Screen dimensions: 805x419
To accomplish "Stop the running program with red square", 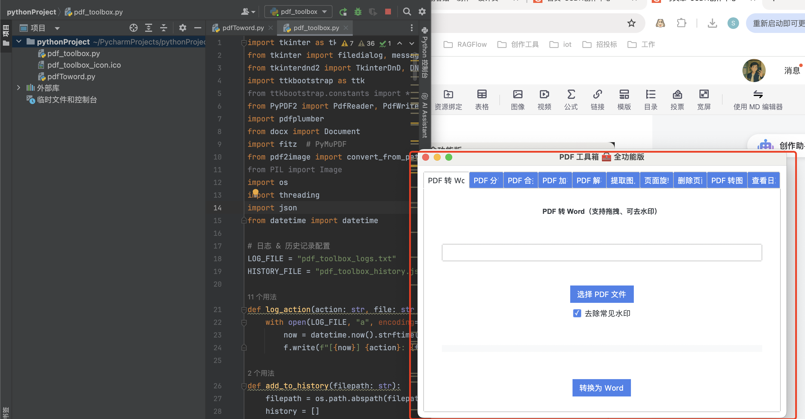I will pyautogui.click(x=388, y=12).
